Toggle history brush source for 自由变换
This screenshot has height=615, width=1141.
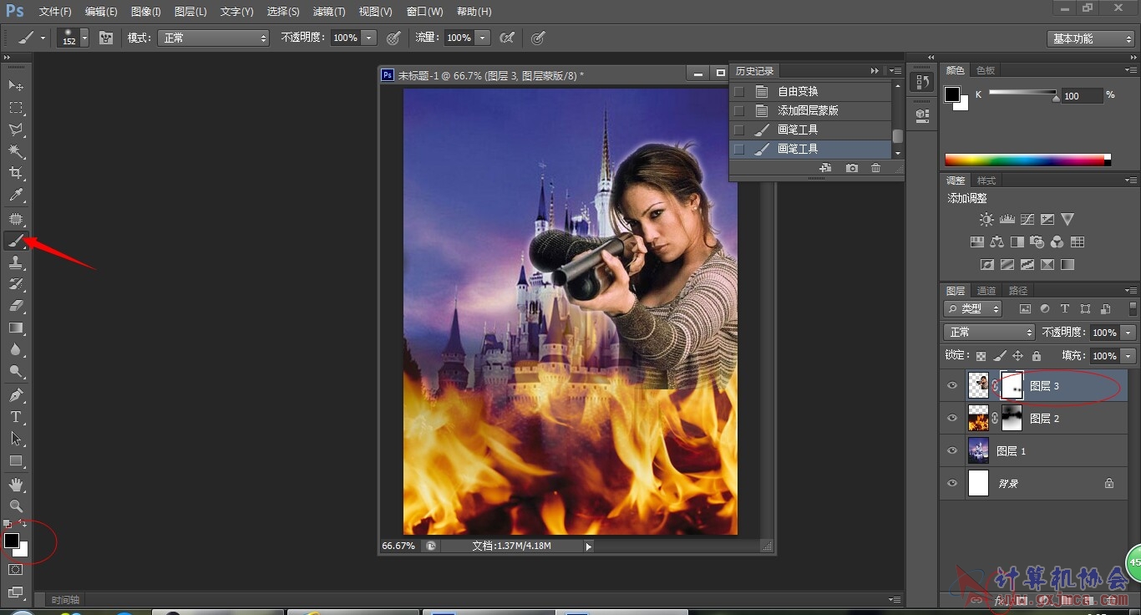(738, 91)
